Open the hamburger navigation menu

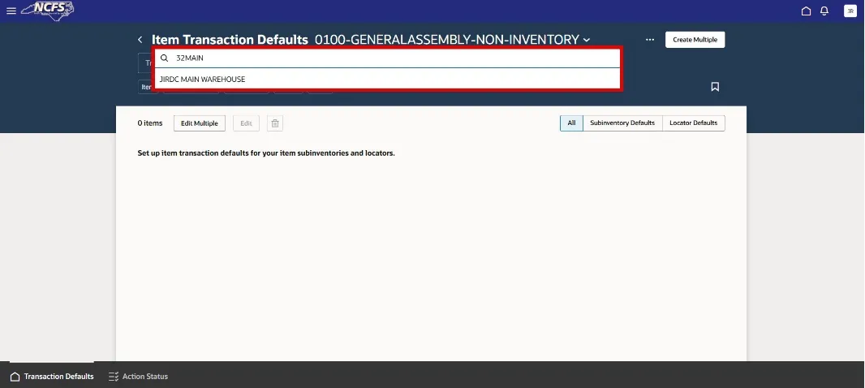point(11,11)
